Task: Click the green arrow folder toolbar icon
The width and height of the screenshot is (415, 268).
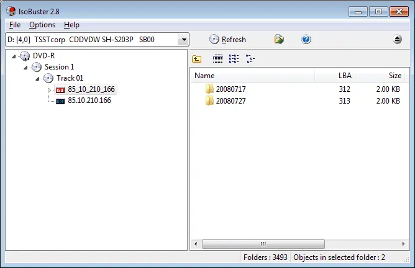Action: [x=280, y=40]
